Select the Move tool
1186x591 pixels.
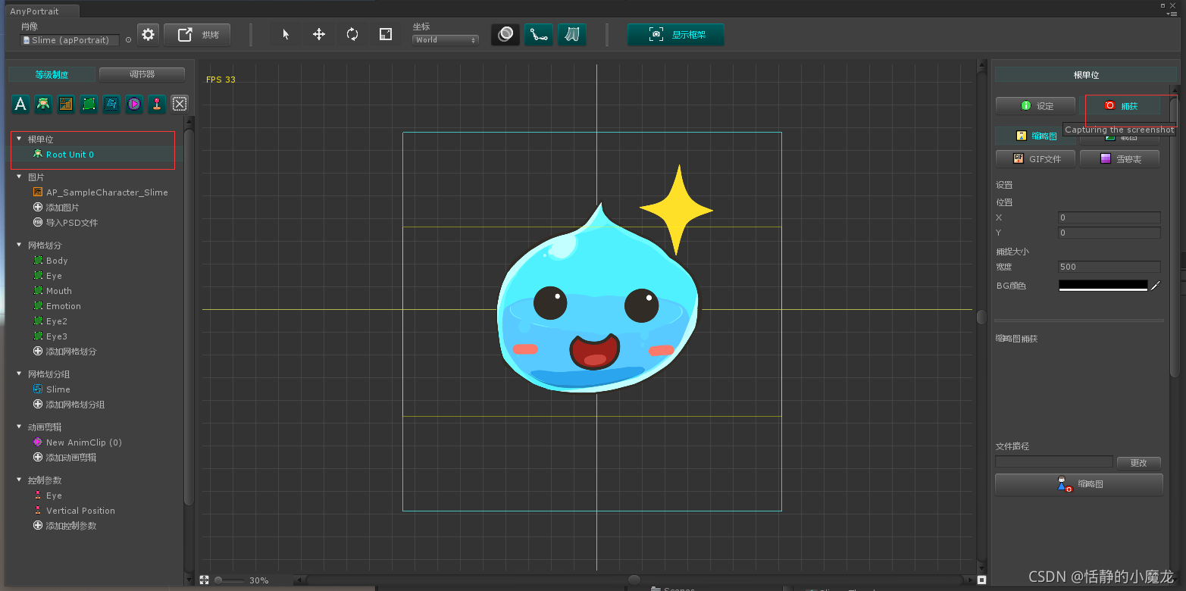[x=319, y=34]
